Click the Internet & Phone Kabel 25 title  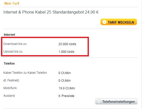[51, 12]
